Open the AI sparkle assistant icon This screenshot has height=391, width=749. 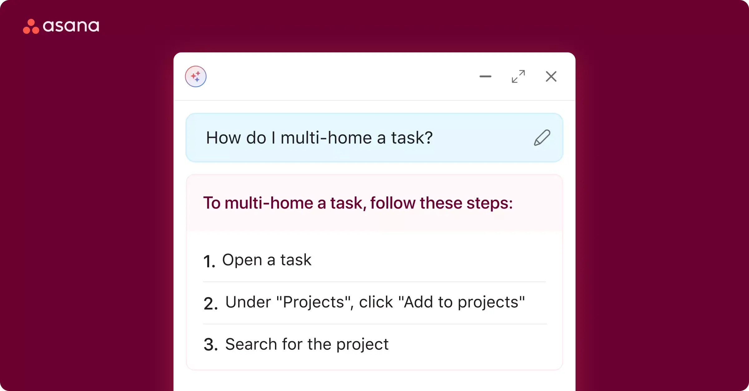[196, 76]
